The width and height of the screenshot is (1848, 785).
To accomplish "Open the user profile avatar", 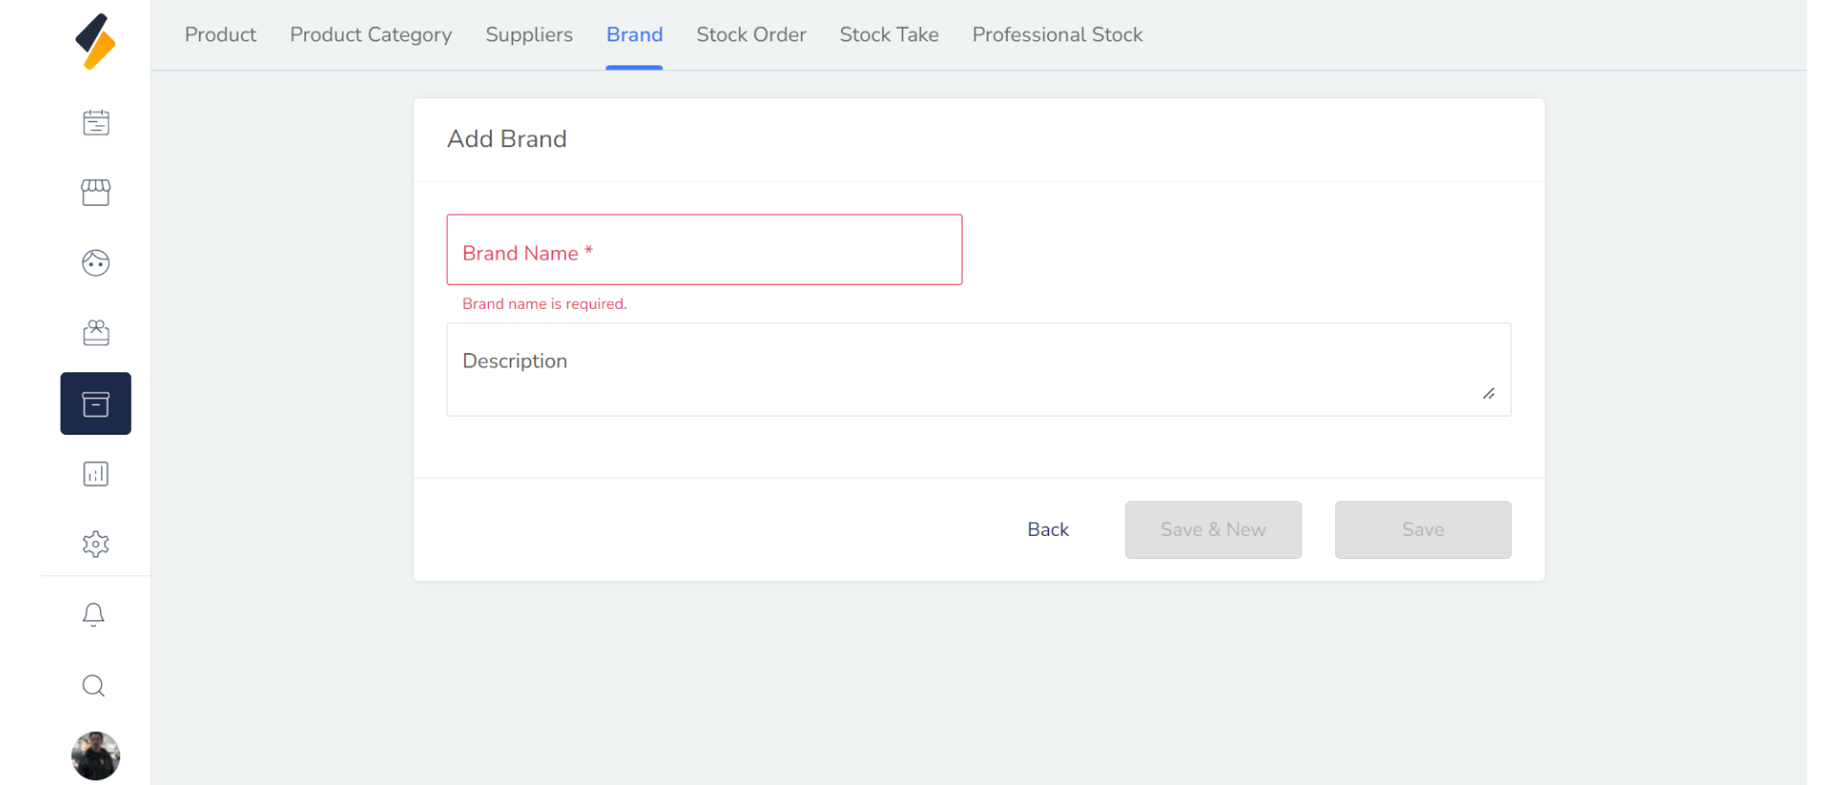I will point(95,756).
